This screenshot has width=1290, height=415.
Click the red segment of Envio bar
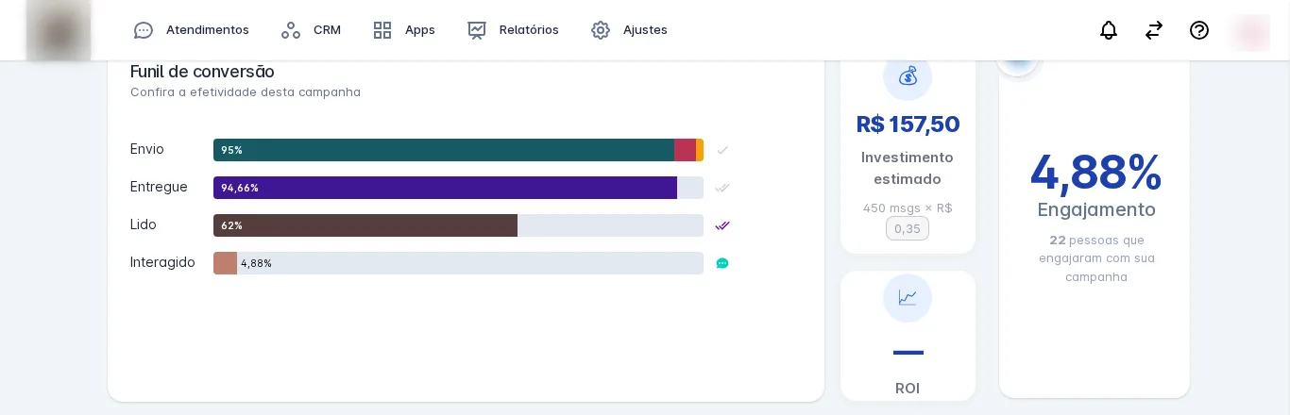pyautogui.click(x=685, y=150)
